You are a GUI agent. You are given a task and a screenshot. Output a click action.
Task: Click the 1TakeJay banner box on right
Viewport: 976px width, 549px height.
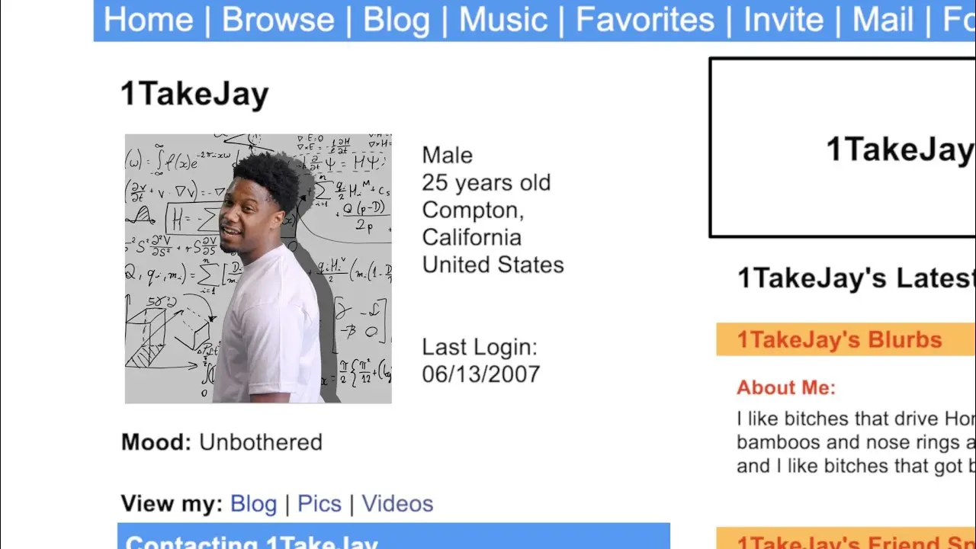(x=843, y=148)
